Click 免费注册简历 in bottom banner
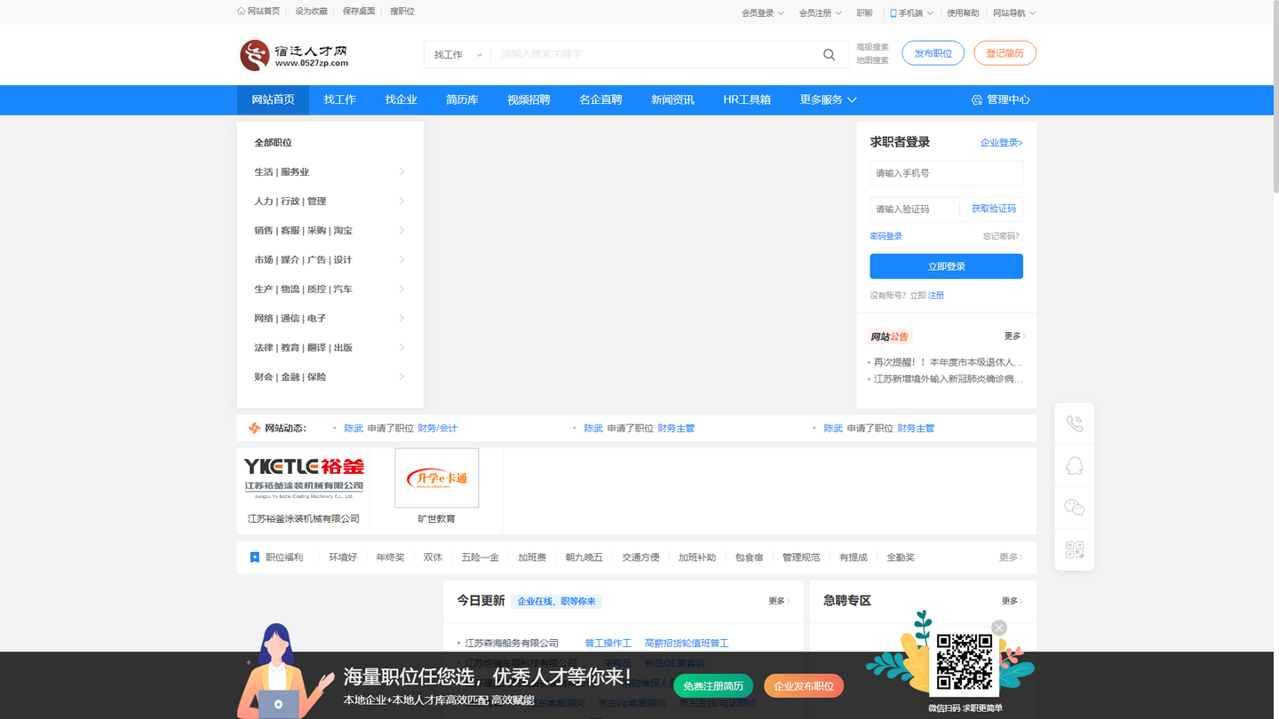This screenshot has height=719, width=1279. tap(713, 686)
